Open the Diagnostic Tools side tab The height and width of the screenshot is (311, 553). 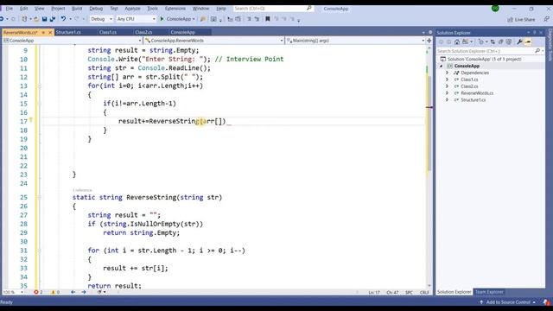pyautogui.click(x=550, y=46)
